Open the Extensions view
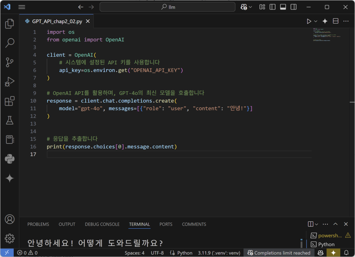 click(9, 101)
